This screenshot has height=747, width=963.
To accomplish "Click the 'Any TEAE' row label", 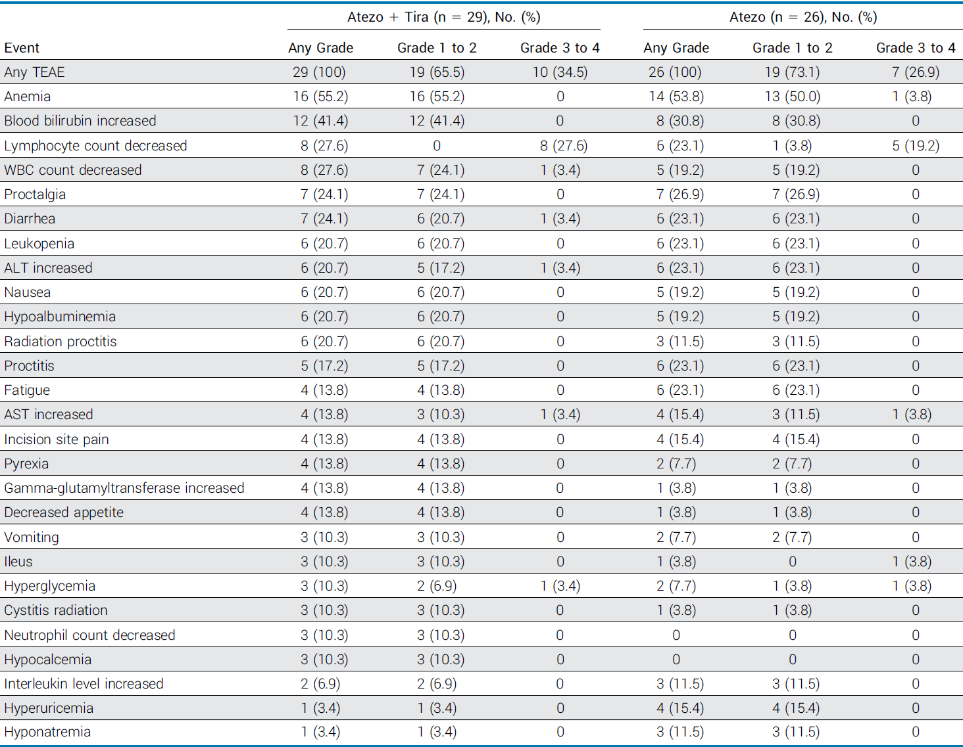I will 34,72.
